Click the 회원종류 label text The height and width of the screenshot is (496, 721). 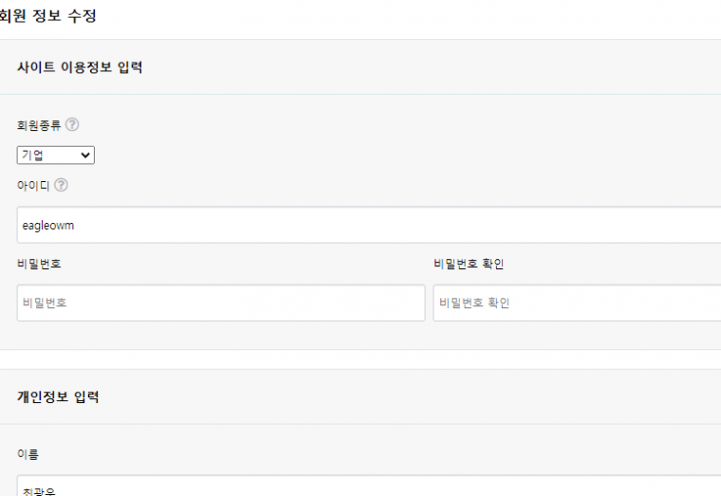click(x=39, y=125)
